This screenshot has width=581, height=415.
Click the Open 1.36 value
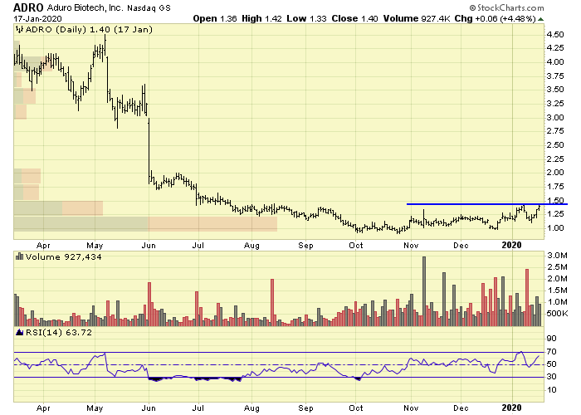[215, 18]
